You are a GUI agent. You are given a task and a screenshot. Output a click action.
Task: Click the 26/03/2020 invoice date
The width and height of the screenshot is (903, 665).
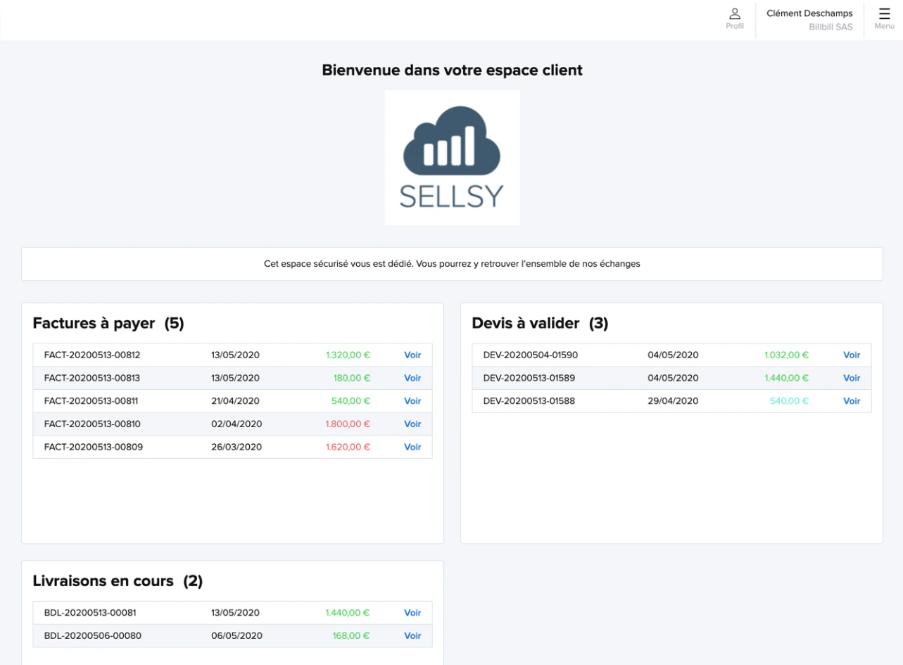pos(236,448)
